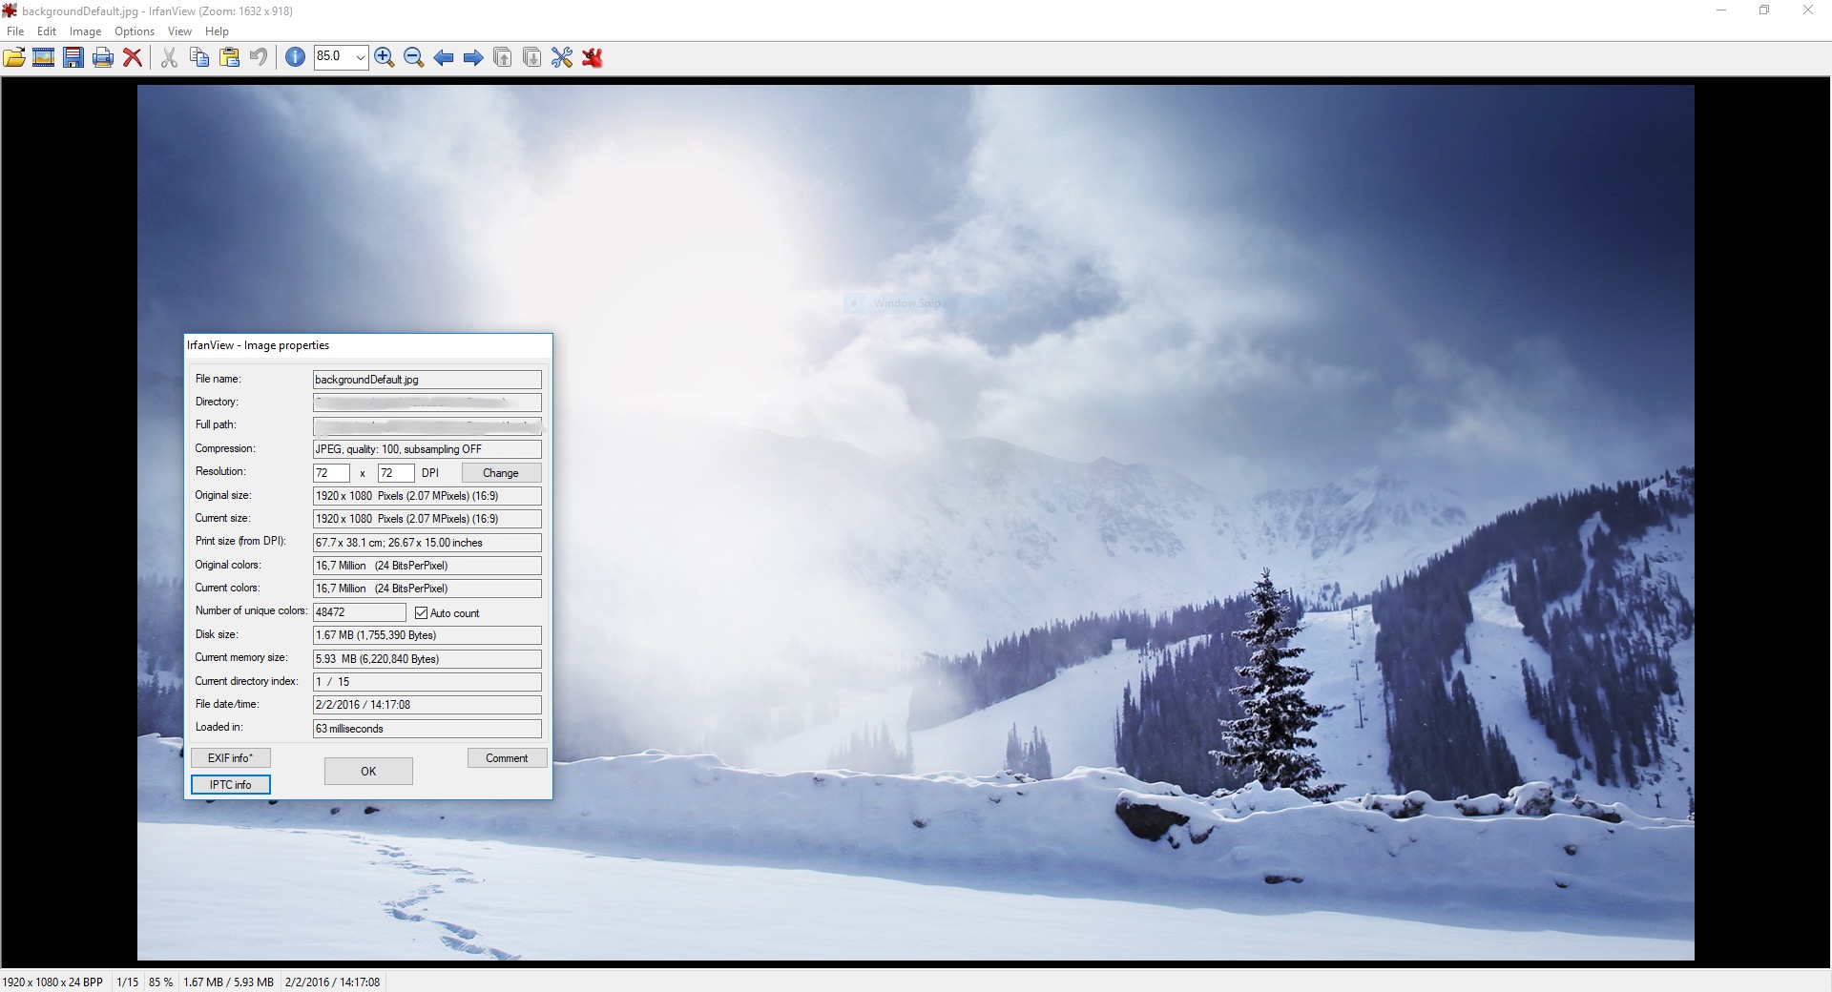The width and height of the screenshot is (1832, 992).
Task: Open IPTC info dialog
Action: [x=230, y=785]
